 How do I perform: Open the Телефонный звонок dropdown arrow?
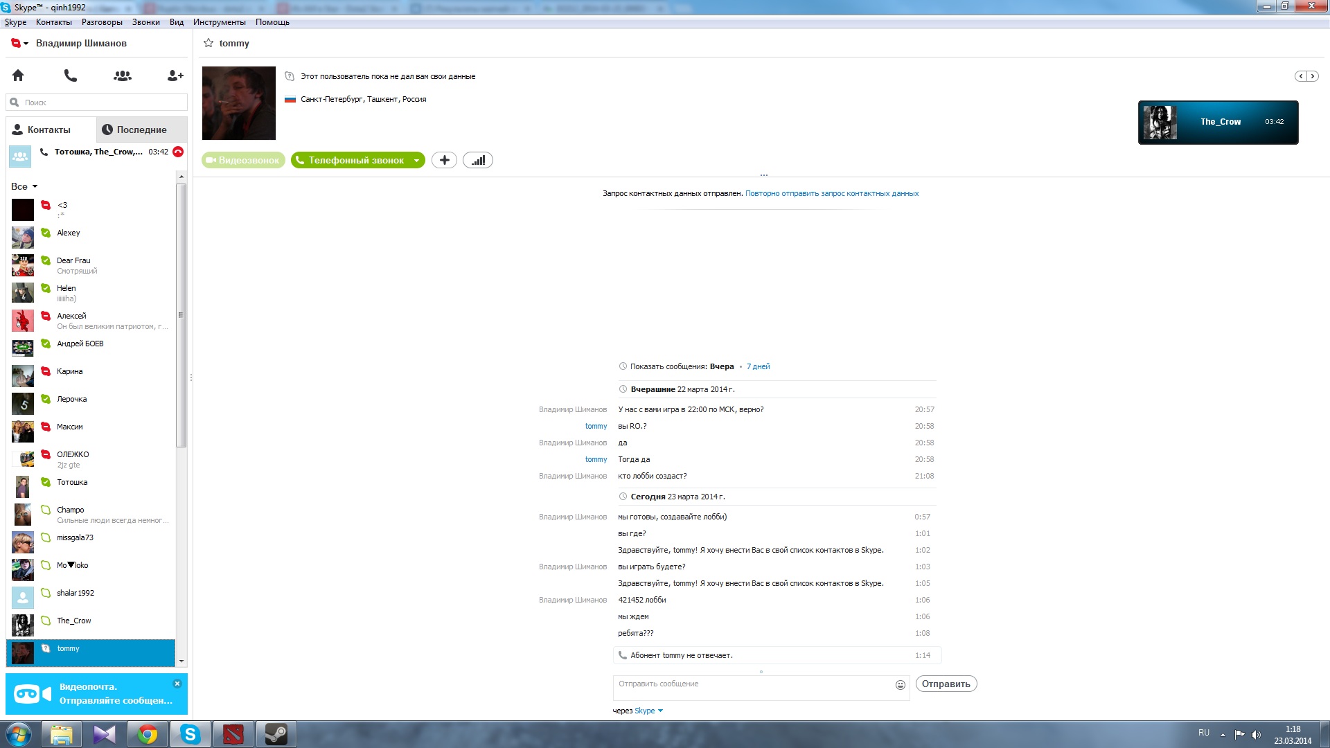pos(416,160)
